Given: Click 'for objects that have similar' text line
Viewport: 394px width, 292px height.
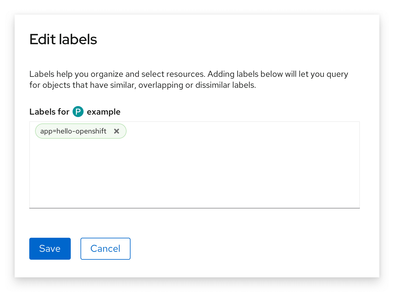Looking at the screenshot, I should [x=82, y=85].
